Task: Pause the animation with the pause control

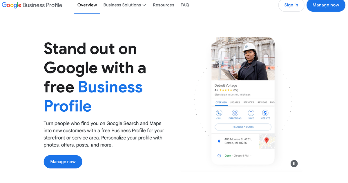Action: pyautogui.click(x=294, y=164)
